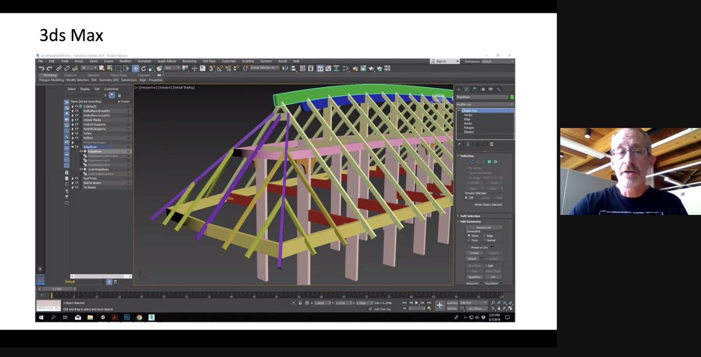This screenshot has height=357, width=701.
Task: Open the Rendering menu
Action: pos(189,61)
